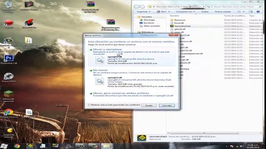The image size is (266, 149).
Task: Open the address bar history dropdown
Action: coord(204,7)
